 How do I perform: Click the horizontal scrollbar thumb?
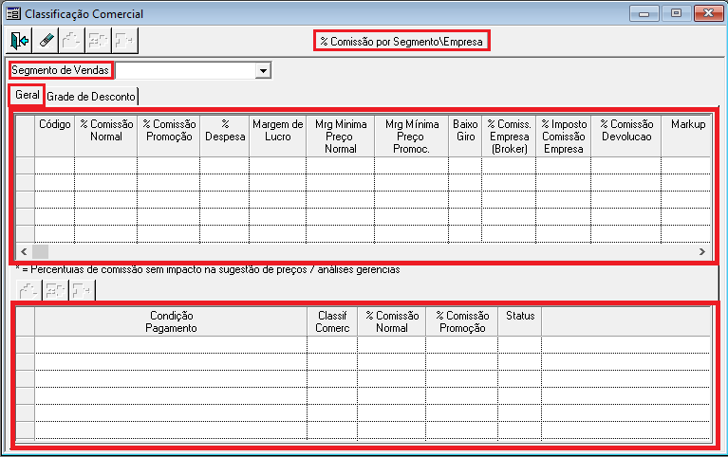click(41, 251)
